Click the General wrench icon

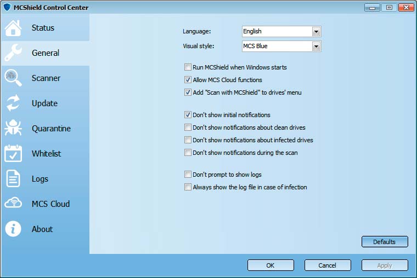click(x=13, y=53)
